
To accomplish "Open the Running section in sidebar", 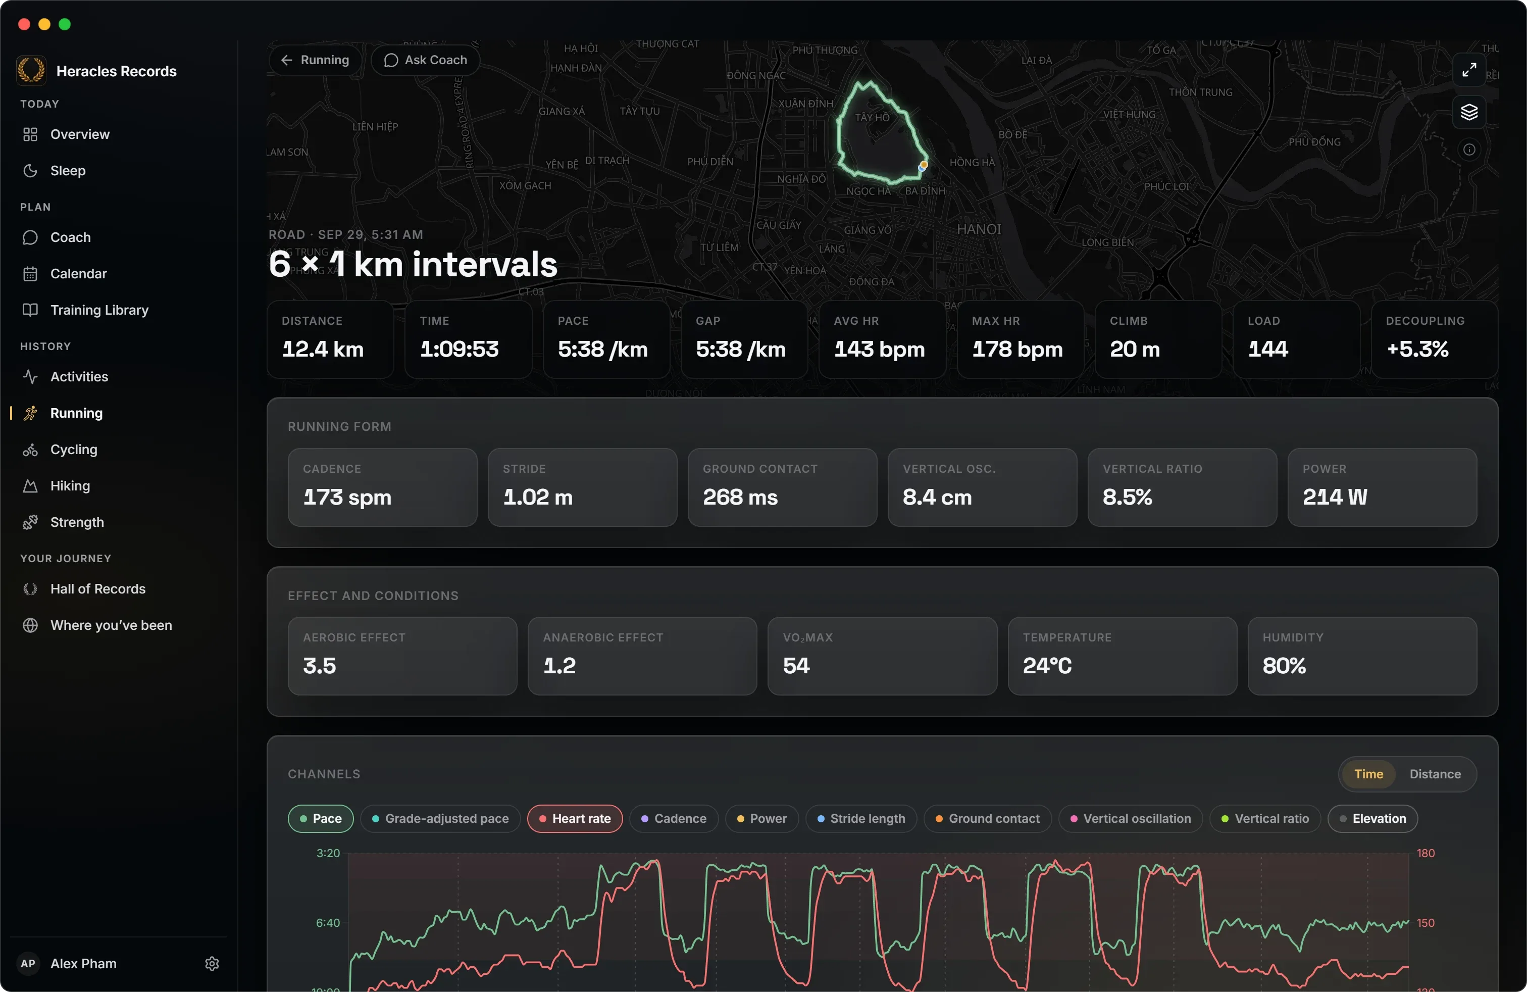I will (x=119, y=413).
